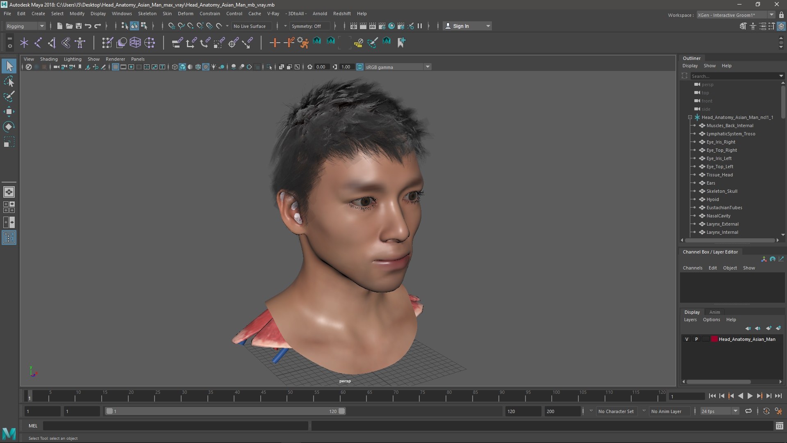Screen dimensions: 787x443
Task: Open the Script Editor button
Action: pyautogui.click(x=779, y=426)
